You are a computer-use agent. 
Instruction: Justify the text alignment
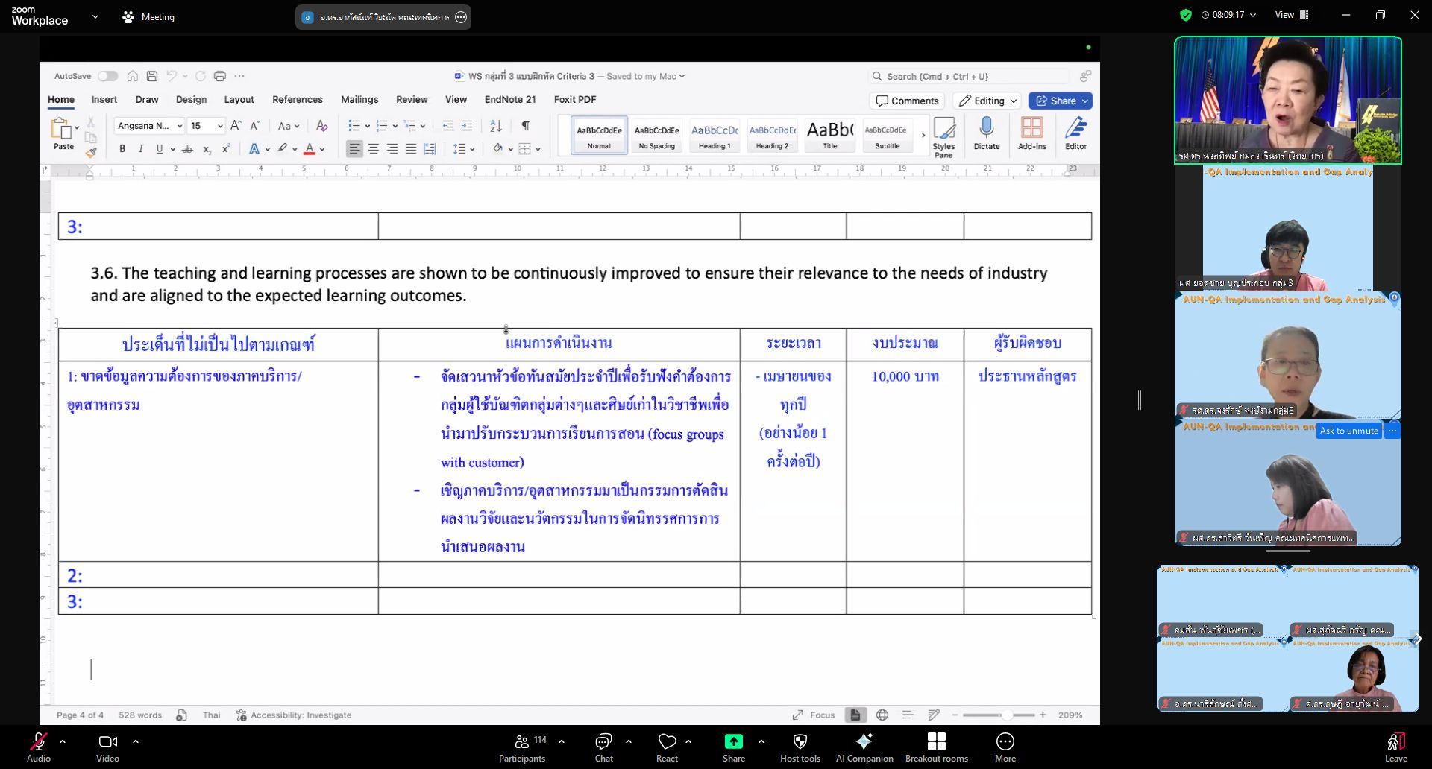click(x=411, y=149)
